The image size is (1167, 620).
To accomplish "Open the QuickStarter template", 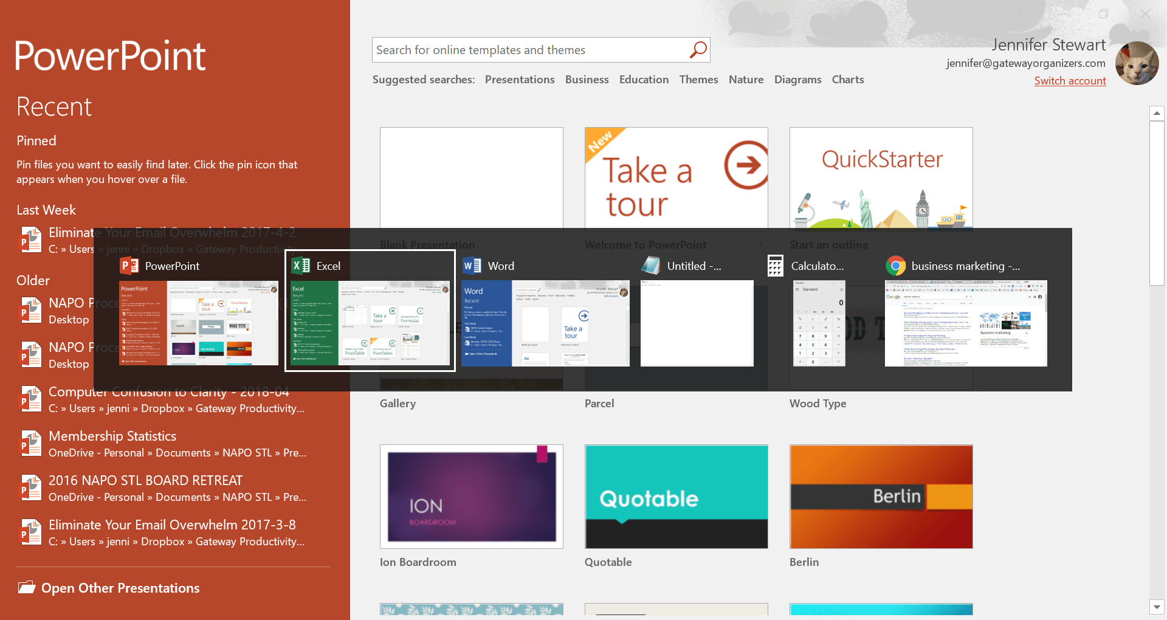I will point(881,178).
